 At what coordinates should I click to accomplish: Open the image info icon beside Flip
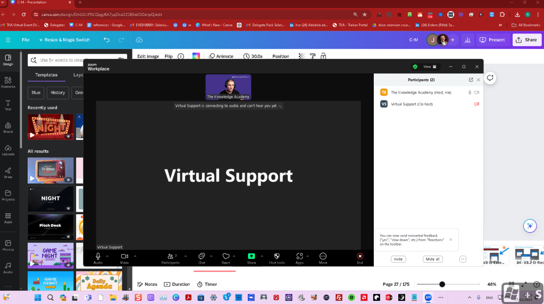pos(181,56)
